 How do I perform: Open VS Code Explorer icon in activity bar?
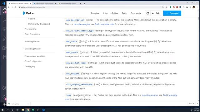(4, 11)
